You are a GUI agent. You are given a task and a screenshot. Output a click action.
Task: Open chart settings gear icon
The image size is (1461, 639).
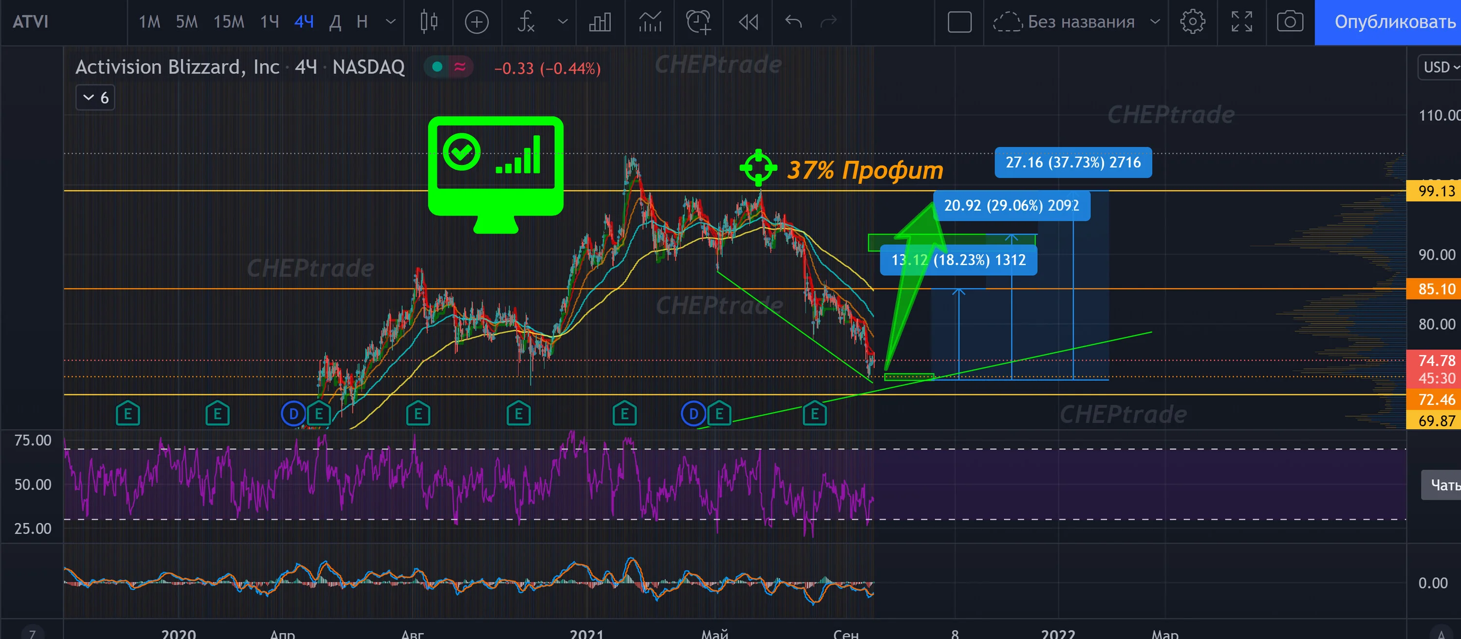click(1193, 22)
